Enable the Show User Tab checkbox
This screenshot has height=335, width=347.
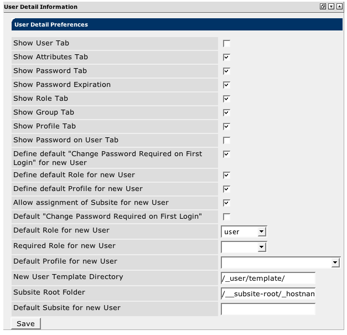(226, 43)
